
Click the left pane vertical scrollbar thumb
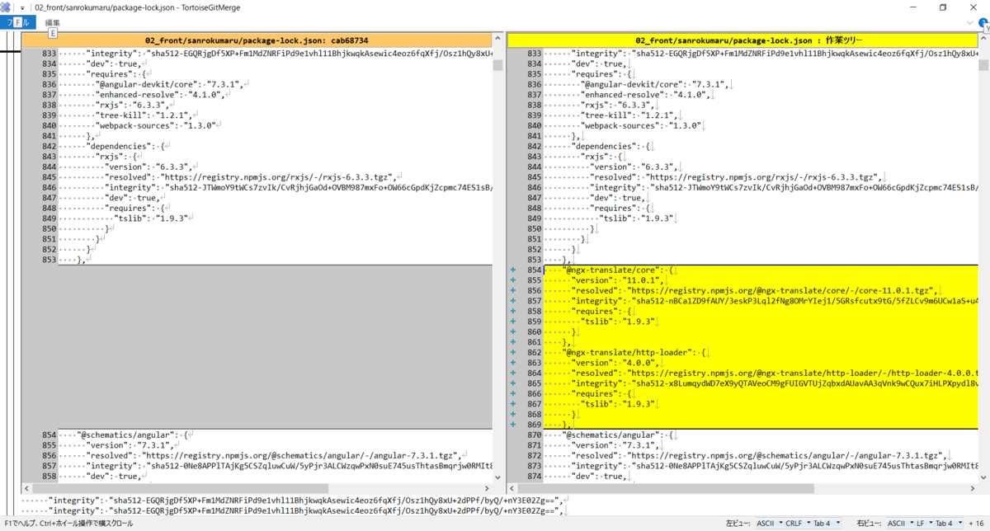(x=497, y=66)
